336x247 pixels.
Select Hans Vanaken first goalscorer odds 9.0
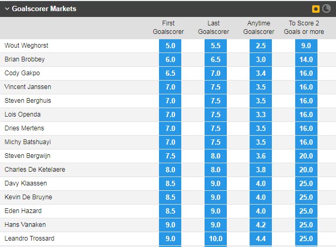[x=170, y=225]
